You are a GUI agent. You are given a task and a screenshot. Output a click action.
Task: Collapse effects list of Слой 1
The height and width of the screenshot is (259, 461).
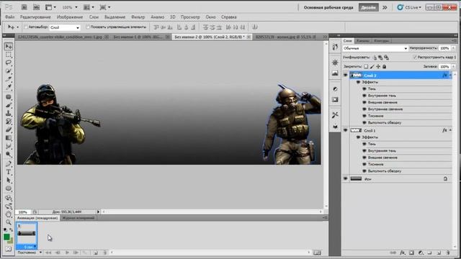(x=450, y=130)
